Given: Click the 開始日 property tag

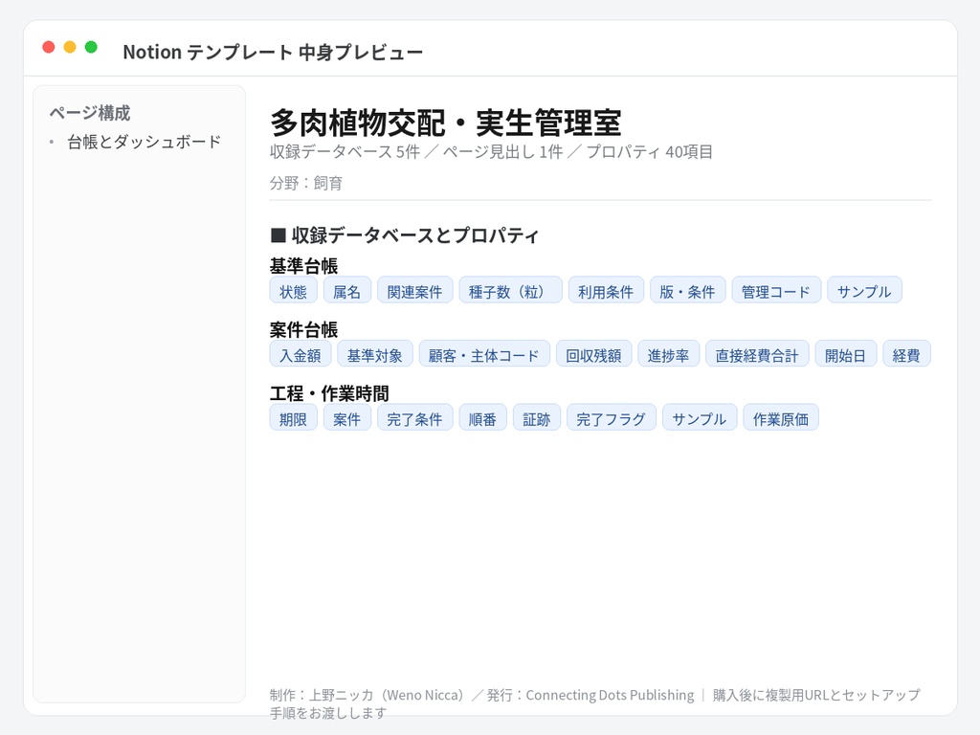Looking at the screenshot, I should pyautogui.click(x=846, y=354).
